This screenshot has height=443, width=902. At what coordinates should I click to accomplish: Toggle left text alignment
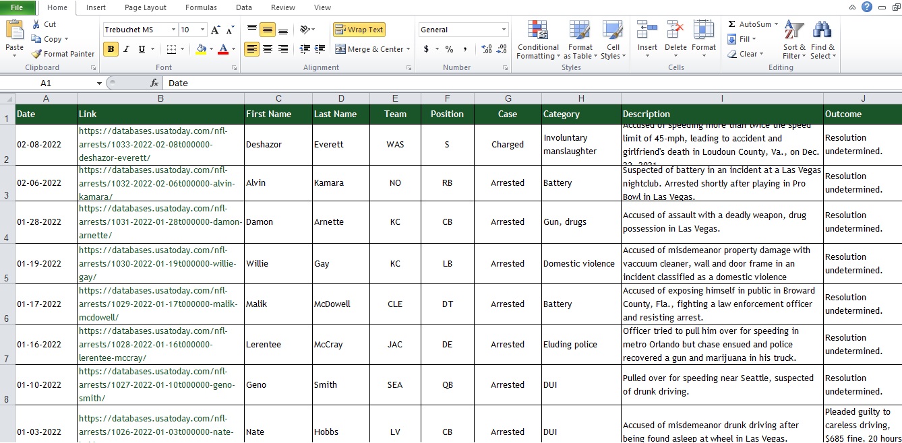pyautogui.click(x=252, y=49)
